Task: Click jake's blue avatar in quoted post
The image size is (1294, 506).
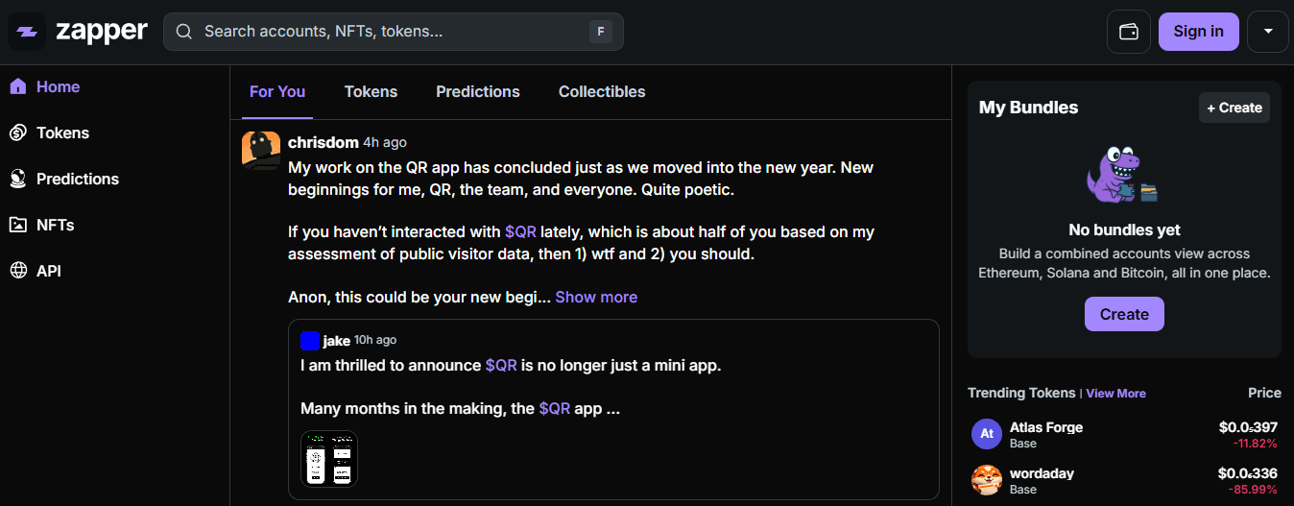Action: (310, 340)
